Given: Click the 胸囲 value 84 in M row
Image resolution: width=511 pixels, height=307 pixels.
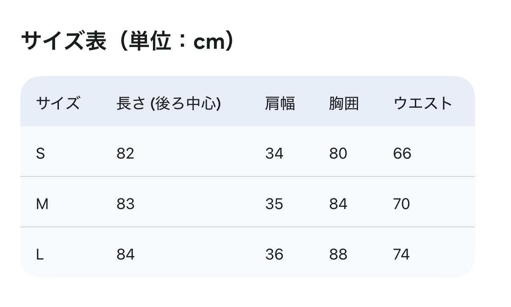Looking at the screenshot, I should pyautogui.click(x=338, y=204).
